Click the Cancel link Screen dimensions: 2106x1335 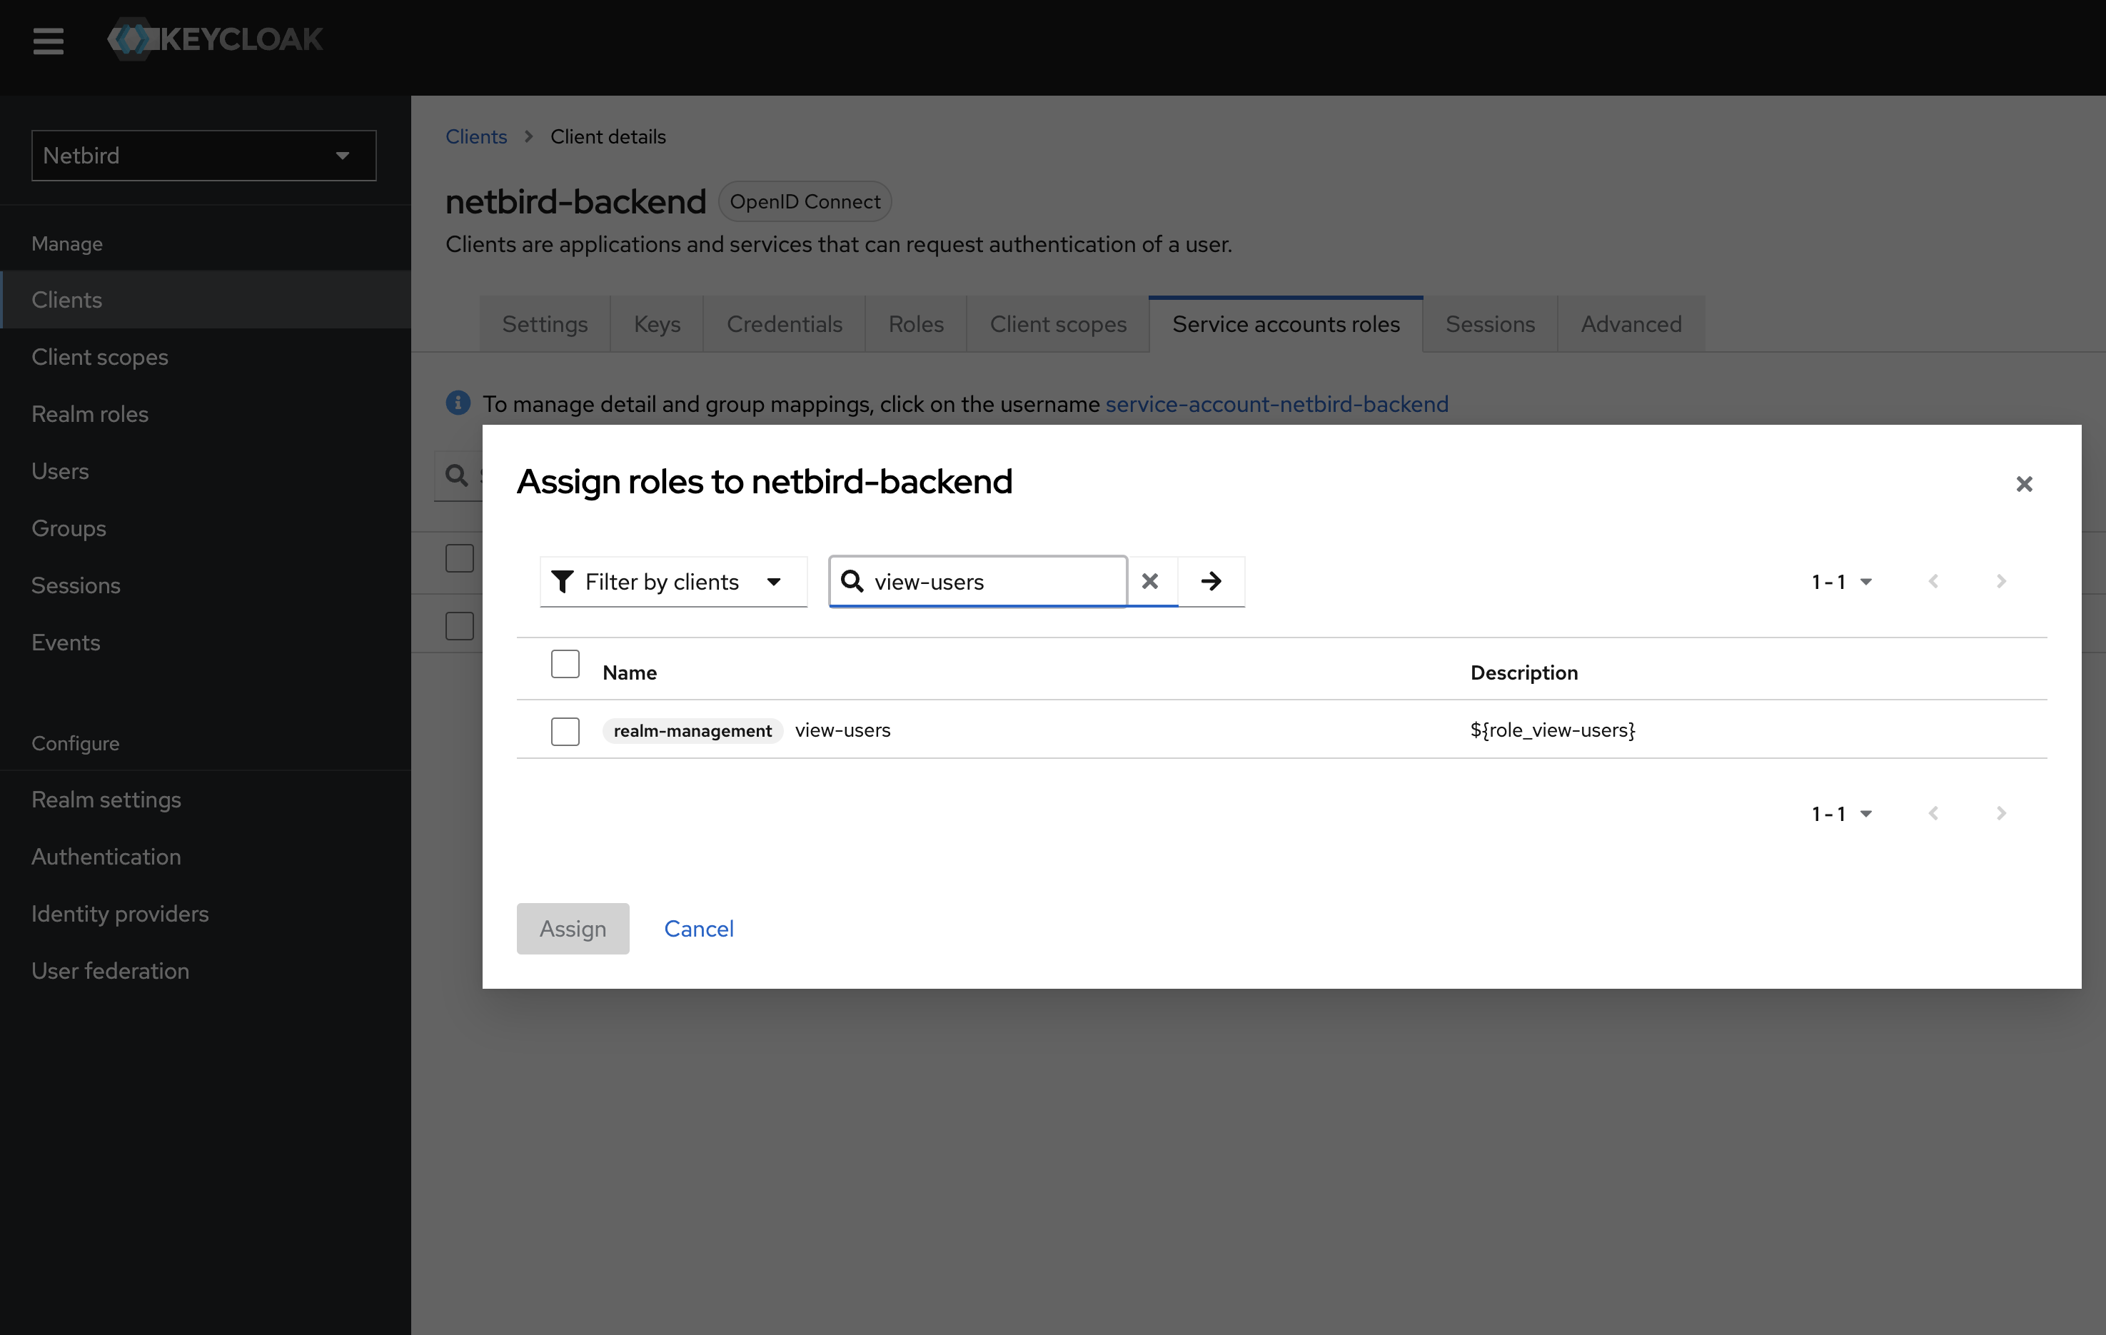(x=699, y=928)
